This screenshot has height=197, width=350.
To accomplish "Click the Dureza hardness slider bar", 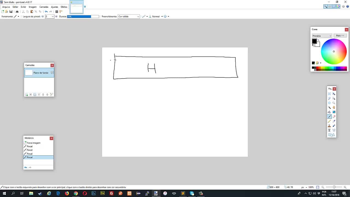I will point(83,16).
